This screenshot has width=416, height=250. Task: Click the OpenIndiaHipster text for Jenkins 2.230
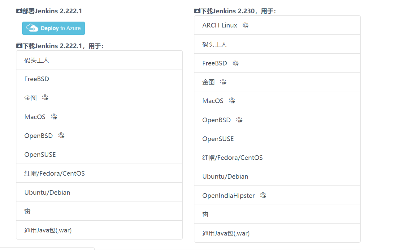coord(229,196)
